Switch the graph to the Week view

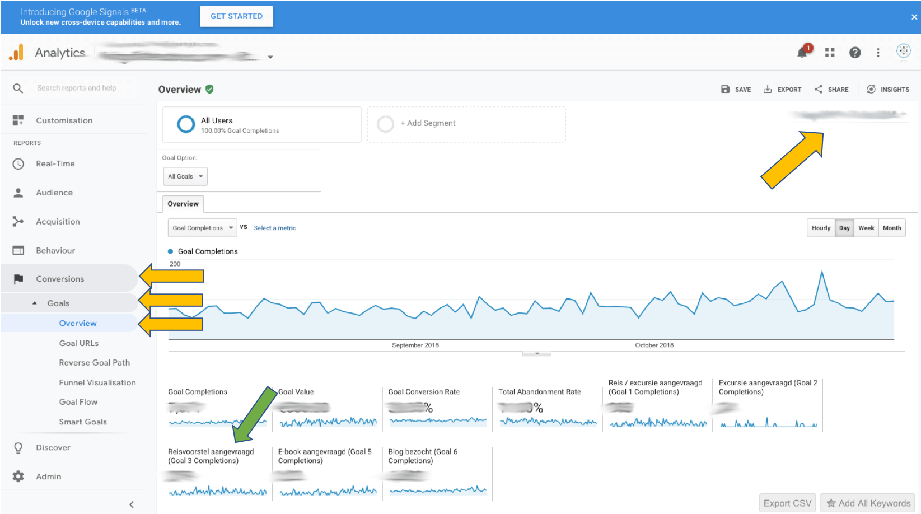[866, 228]
